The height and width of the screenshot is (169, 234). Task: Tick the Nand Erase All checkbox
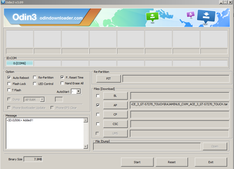[x=62, y=83]
